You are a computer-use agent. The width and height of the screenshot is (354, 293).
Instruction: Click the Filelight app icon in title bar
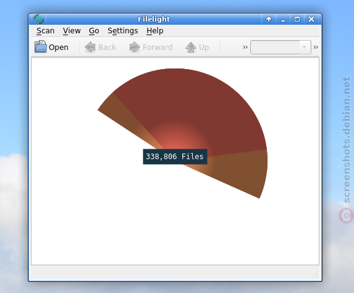point(39,19)
